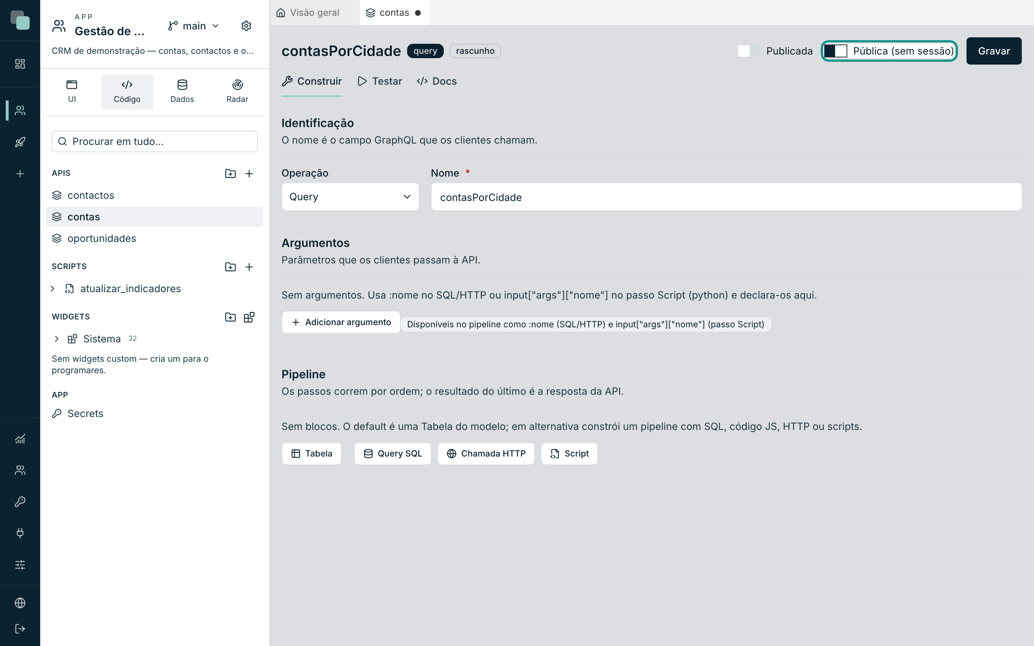
Task: Open the Dados panel
Action: [x=182, y=92]
